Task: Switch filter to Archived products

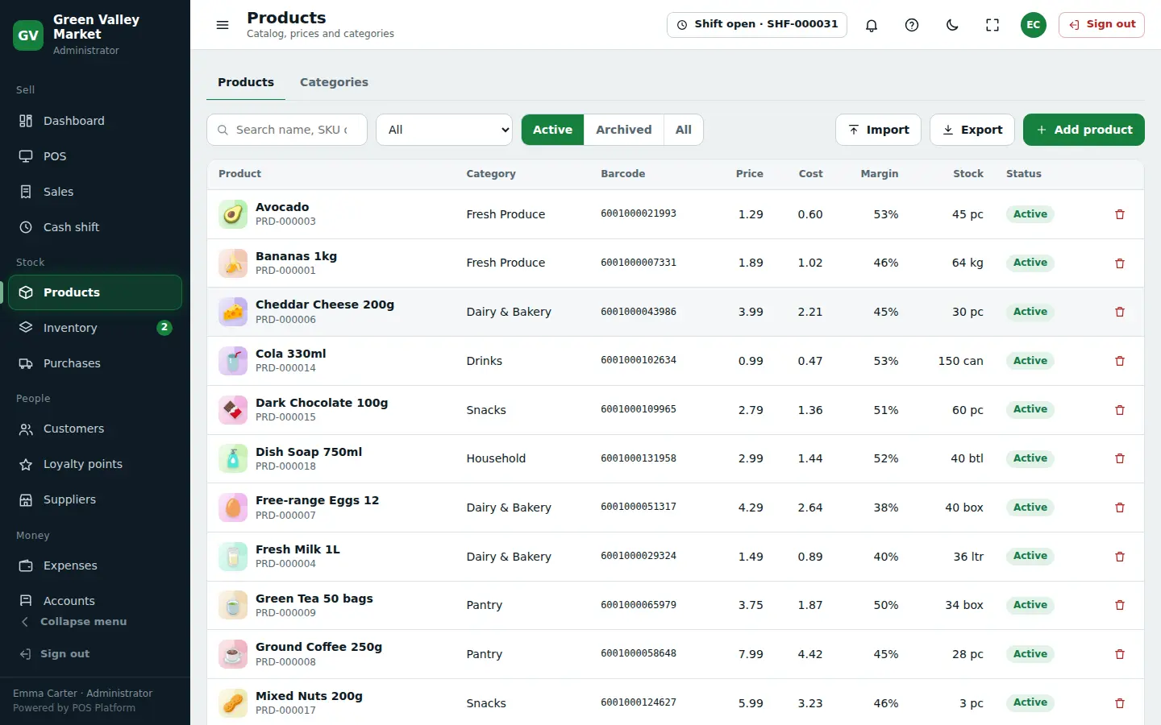Action: (x=624, y=130)
